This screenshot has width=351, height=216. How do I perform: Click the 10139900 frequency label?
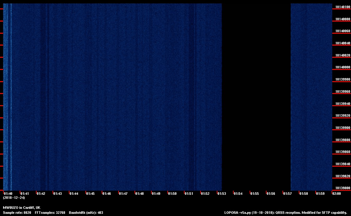click(x=343, y=128)
